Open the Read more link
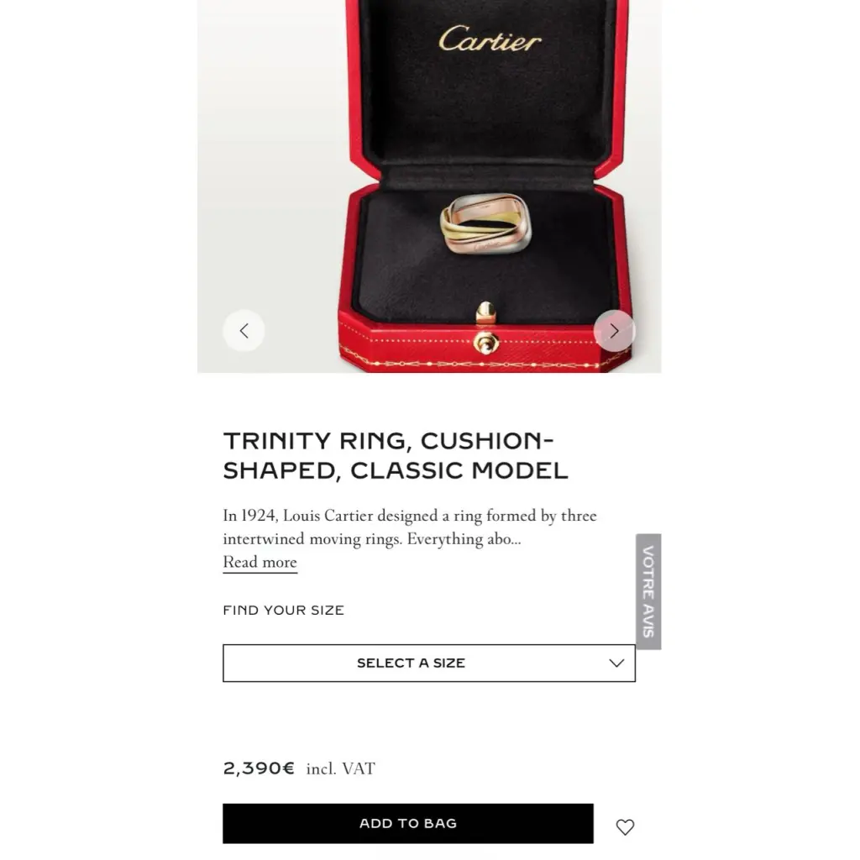860x860 pixels. (x=260, y=562)
